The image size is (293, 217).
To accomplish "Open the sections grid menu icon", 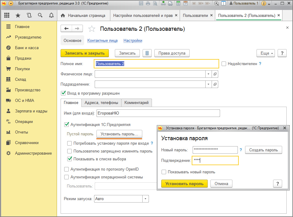I will click(x=7, y=15).
